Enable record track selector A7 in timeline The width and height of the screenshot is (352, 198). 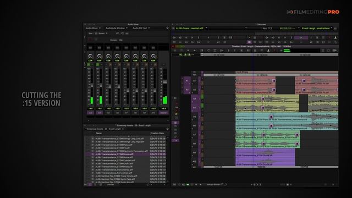coord(194,135)
